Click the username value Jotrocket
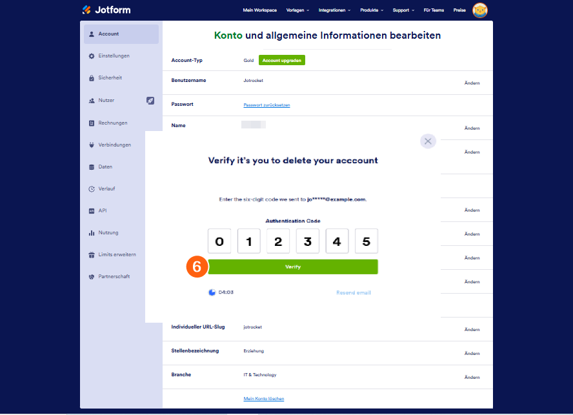 click(x=253, y=81)
